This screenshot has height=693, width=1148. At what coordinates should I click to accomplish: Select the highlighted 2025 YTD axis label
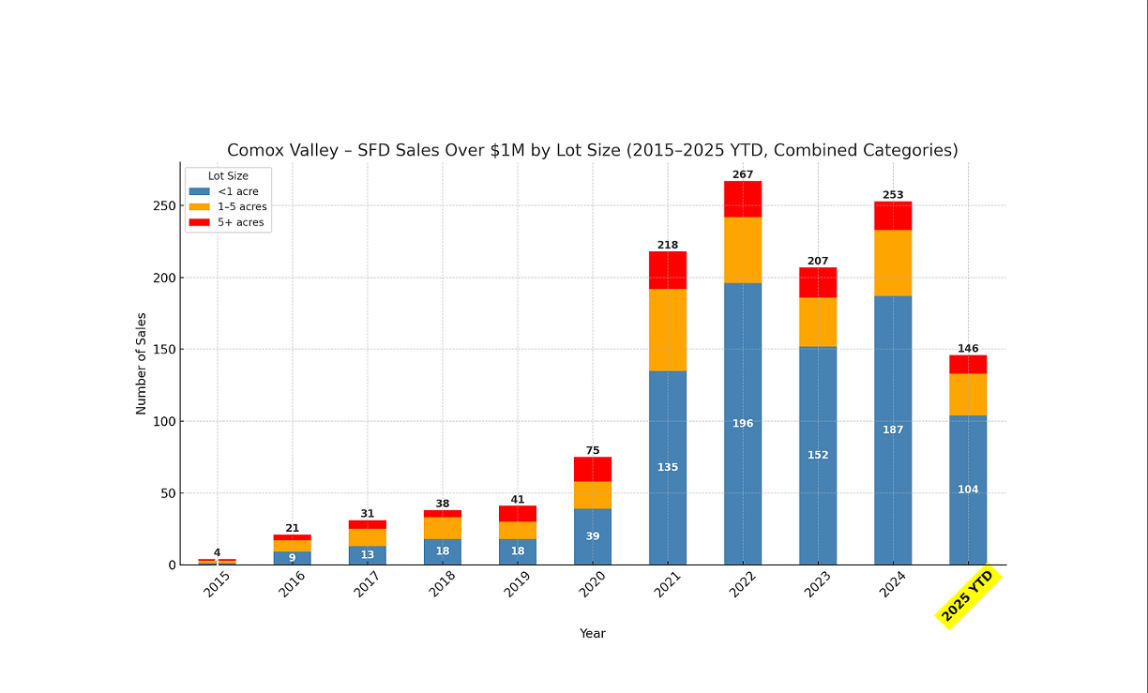click(x=968, y=596)
